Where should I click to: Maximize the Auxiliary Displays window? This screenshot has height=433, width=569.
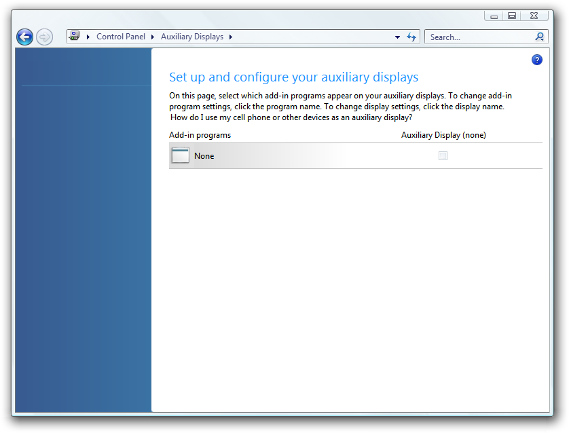pyautogui.click(x=512, y=16)
